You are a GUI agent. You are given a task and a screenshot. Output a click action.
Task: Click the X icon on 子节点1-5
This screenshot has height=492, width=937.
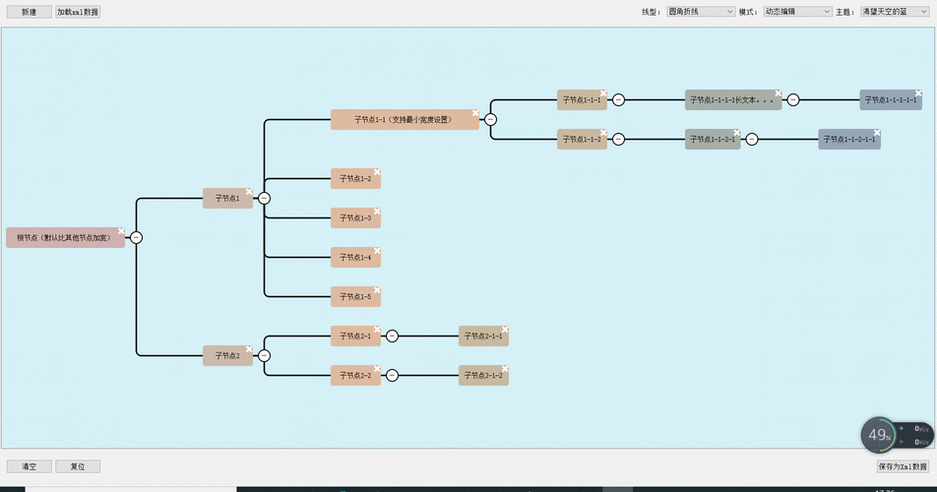pos(377,290)
